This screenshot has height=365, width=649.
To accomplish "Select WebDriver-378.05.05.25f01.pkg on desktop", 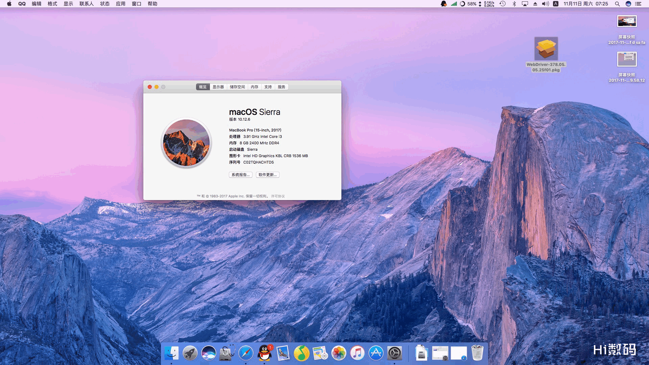I will (x=546, y=54).
